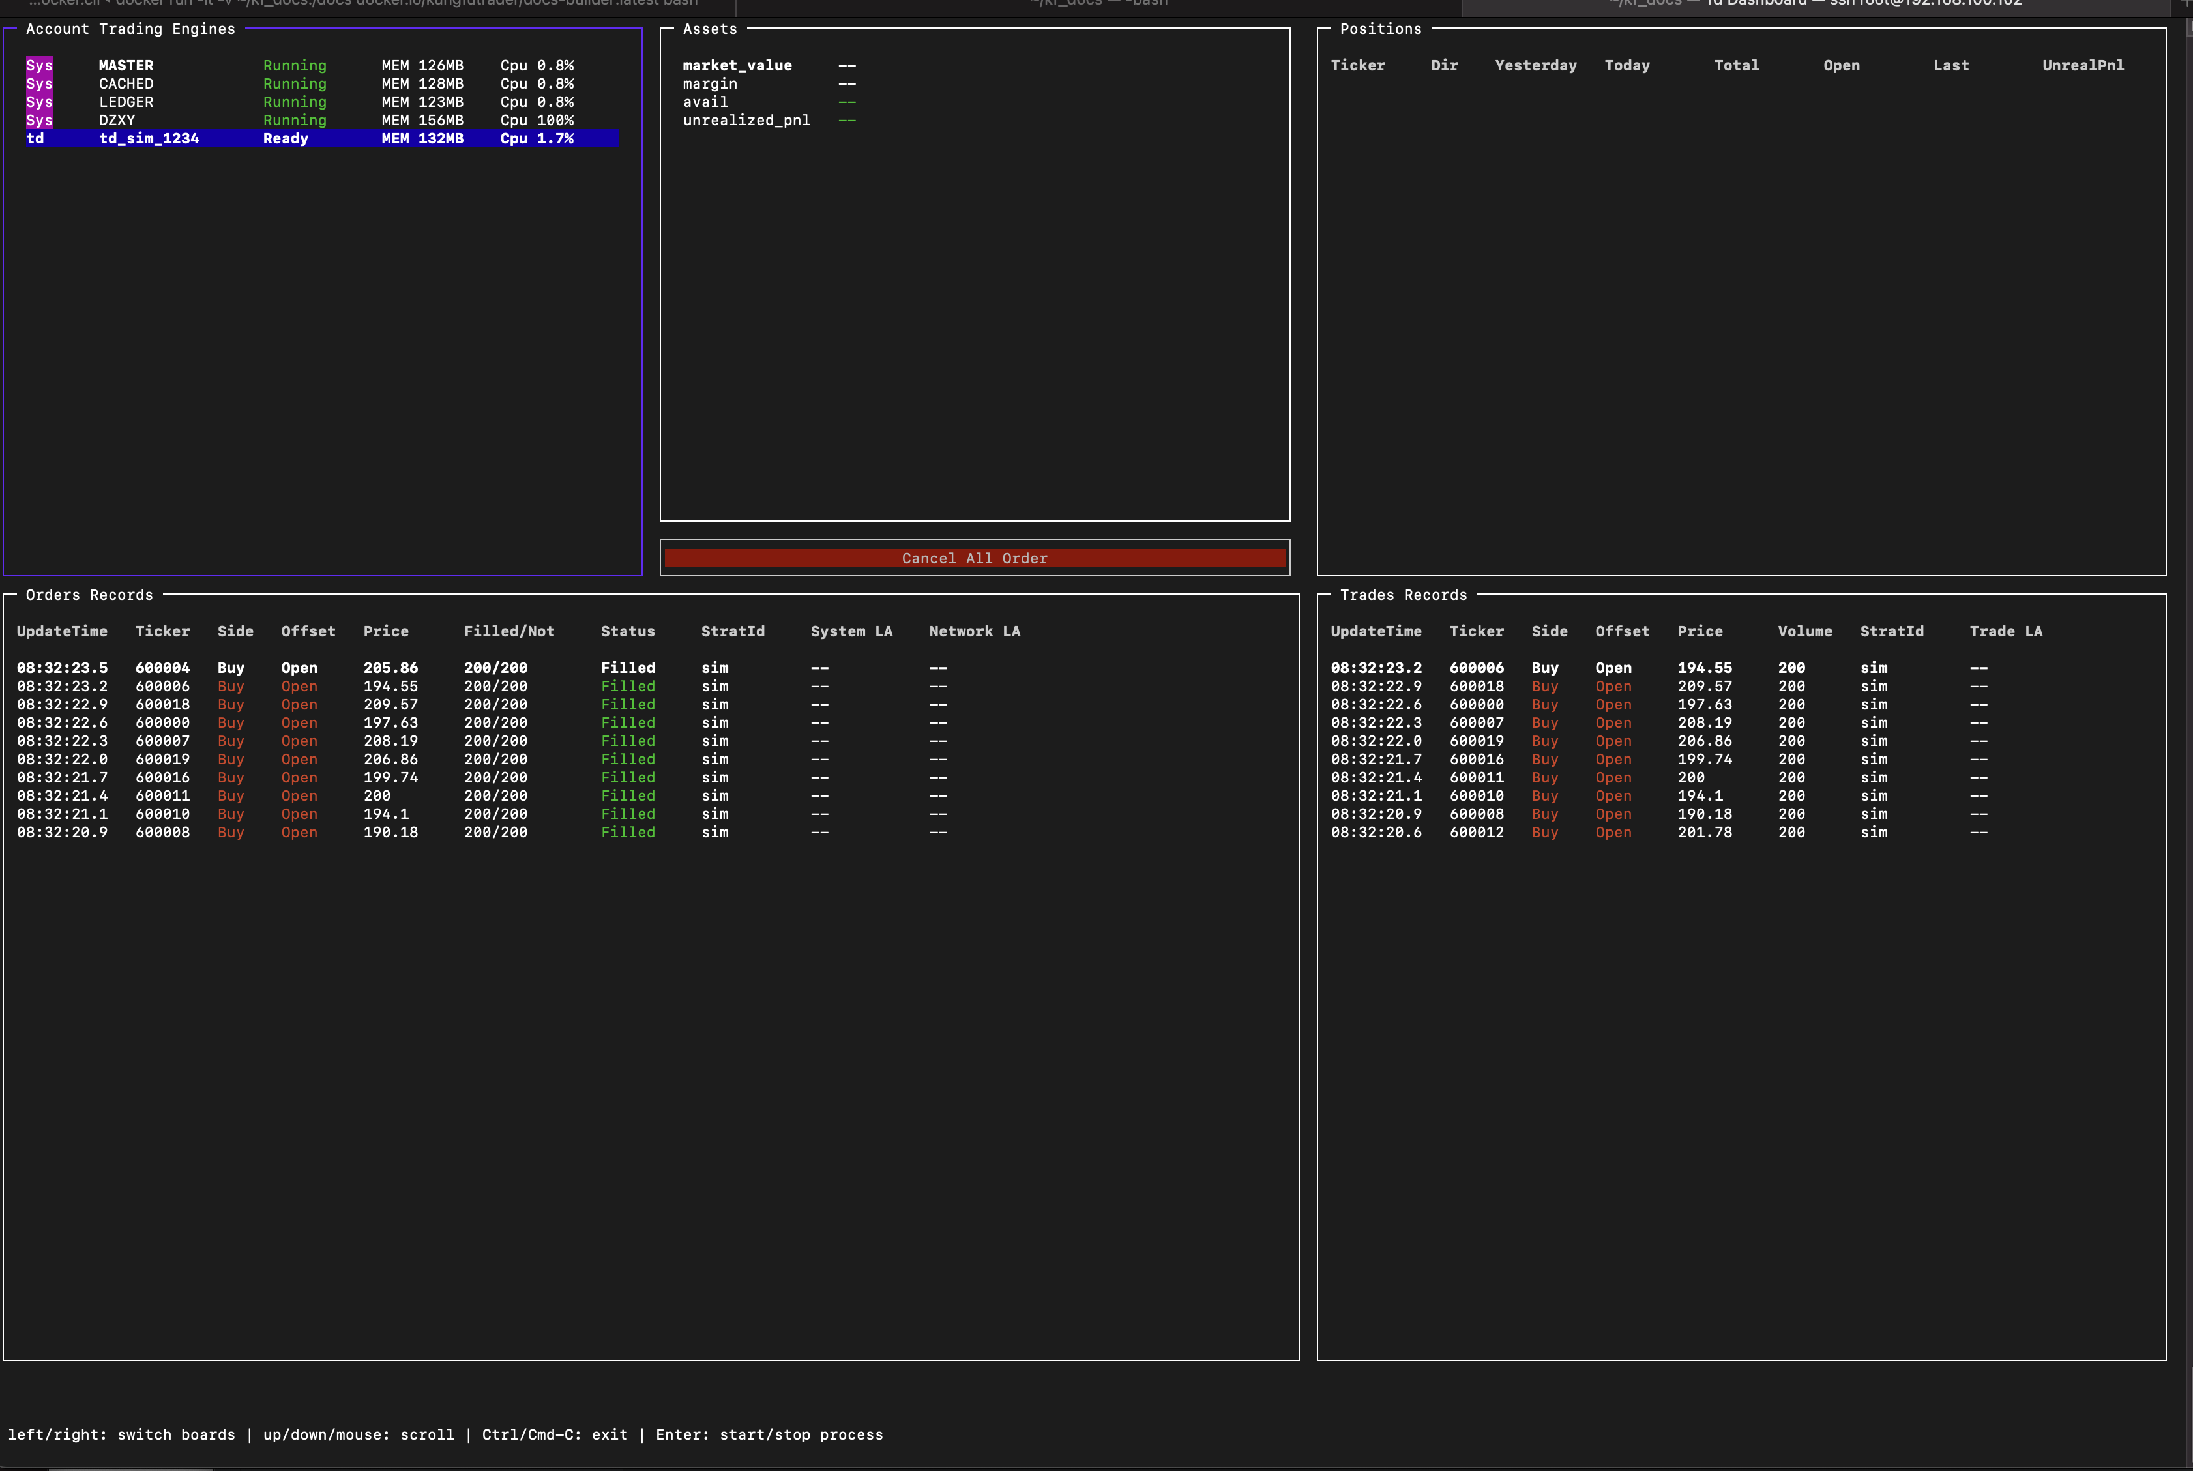Click the Trades Records panel title
Screen dimensions: 2193x1471
click(x=1403, y=595)
